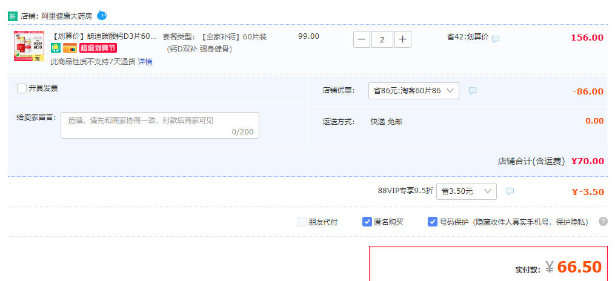Click the green shopping bag badge icon
This screenshot has width=615, height=281.
pyautogui.click(x=56, y=48)
